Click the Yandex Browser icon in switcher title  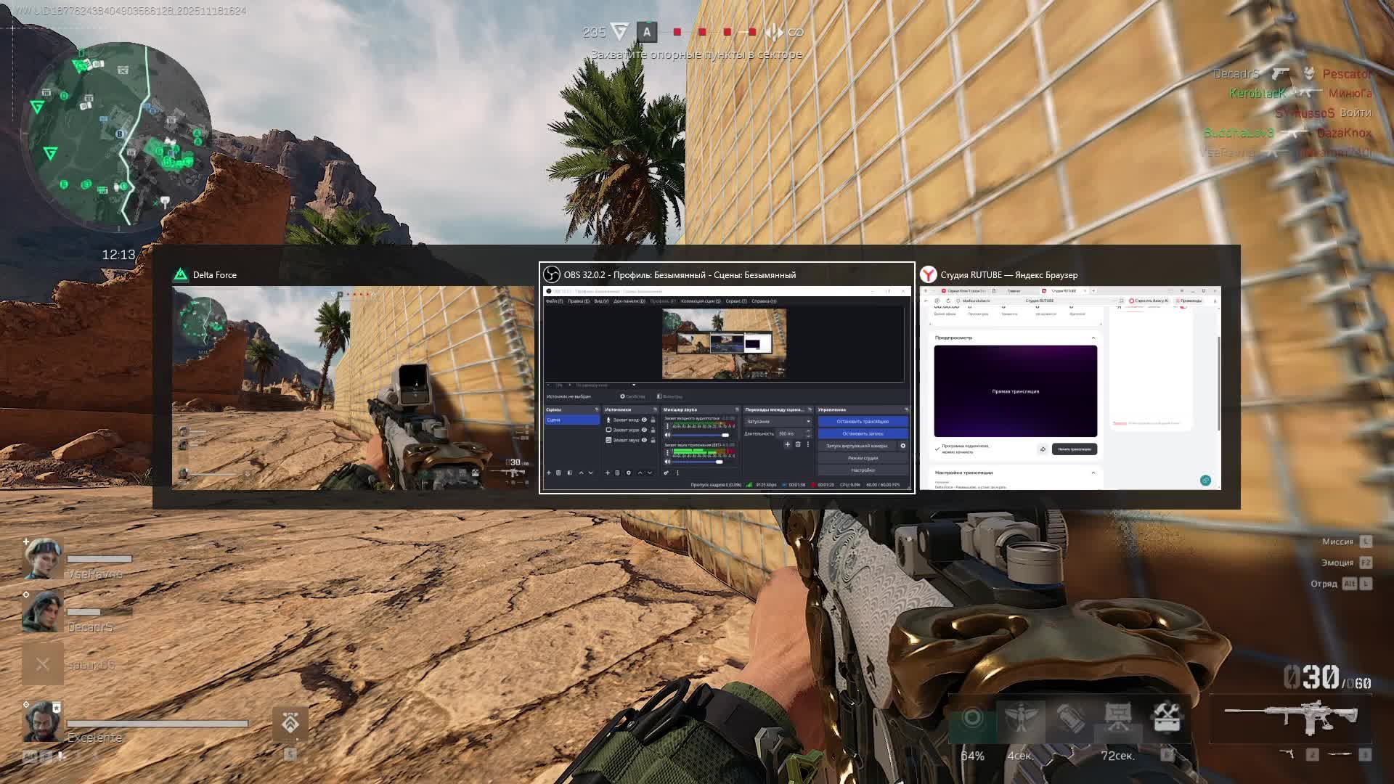tap(928, 274)
